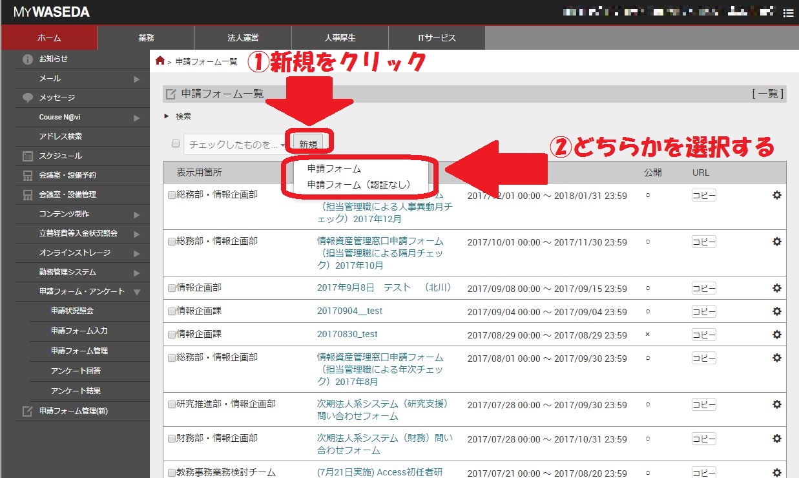Click the メッセージ speech bubble icon
The width and height of the screenshot is (799, 478).
28,98
